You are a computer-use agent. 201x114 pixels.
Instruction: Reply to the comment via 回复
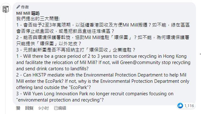tap(29, 108)
